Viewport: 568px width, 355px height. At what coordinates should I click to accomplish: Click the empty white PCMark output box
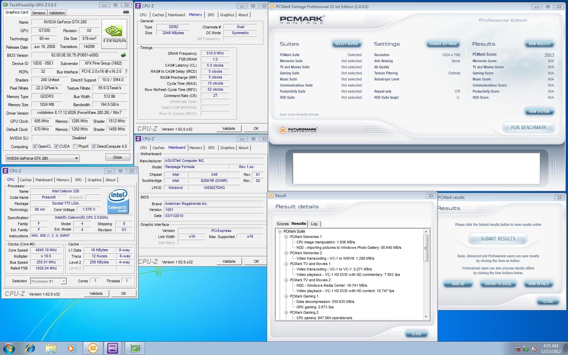[x=416, y=168]
